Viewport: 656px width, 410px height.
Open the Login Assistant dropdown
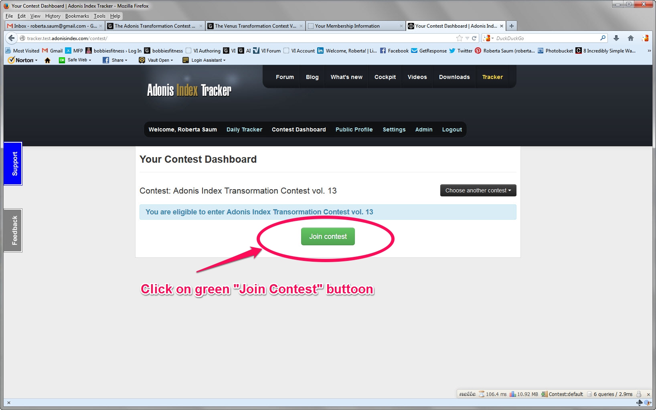point(204,60)
